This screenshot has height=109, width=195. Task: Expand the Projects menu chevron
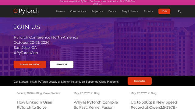pos(102,12)
